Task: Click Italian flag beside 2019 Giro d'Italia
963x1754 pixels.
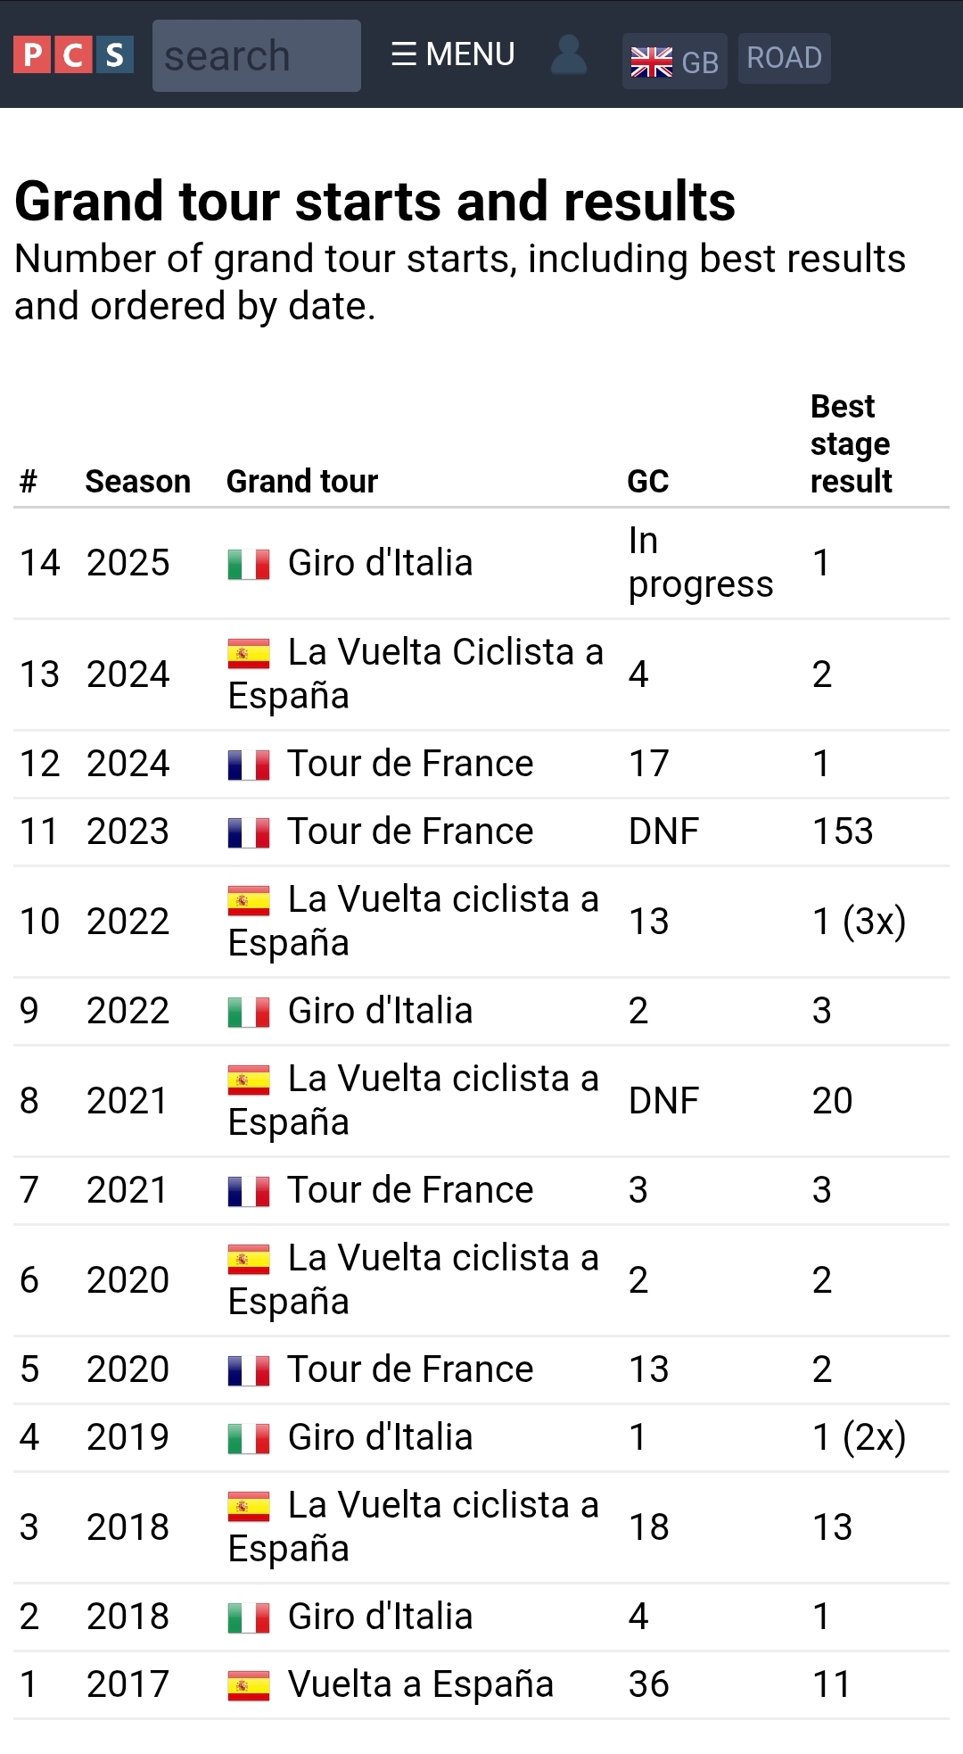Action: tap(249, 1438)
